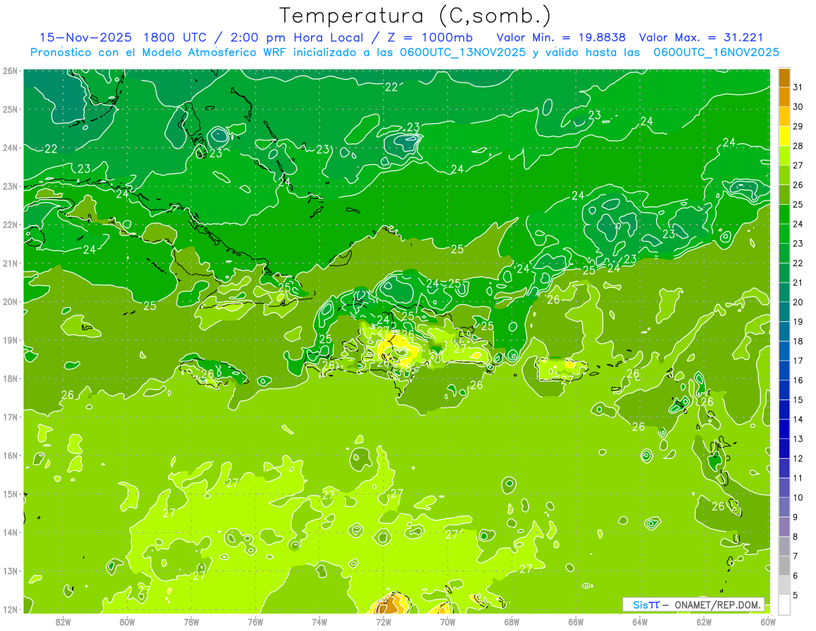
Task: Click the '74W' longitude axis label
Action: 320,621
